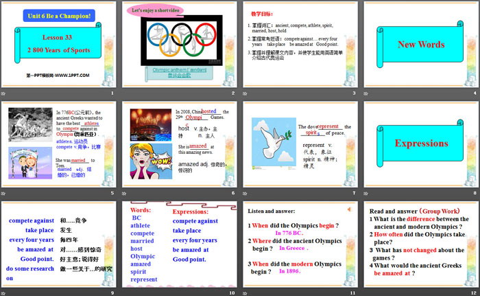The width and height of the screenshot is (480, 296).
Task: Click the 'Expressions:' heading on slide 10
Action: point(191,212)
